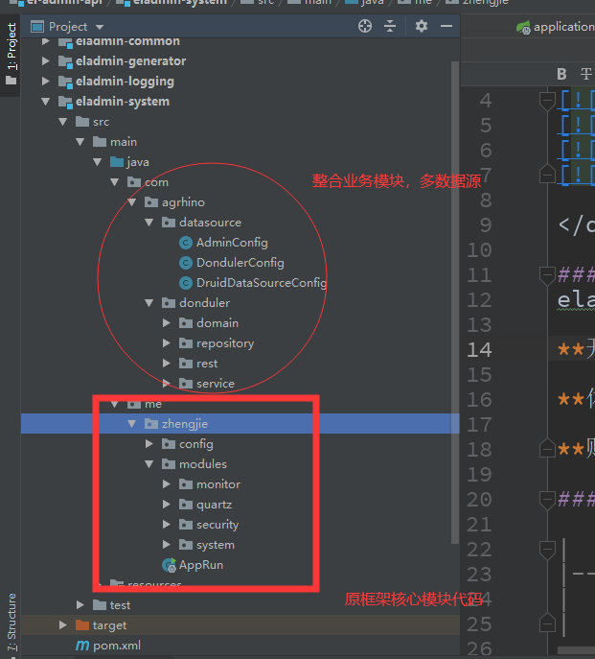Select the AppRun class

coord(200,565)
